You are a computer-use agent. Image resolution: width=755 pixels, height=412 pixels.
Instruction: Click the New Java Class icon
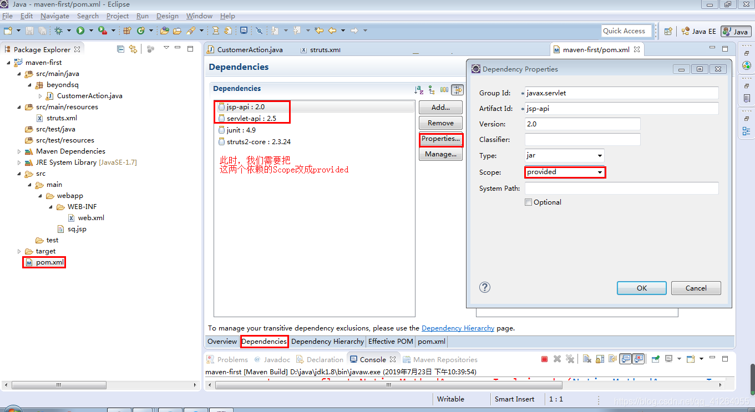(x=141, y=30)
